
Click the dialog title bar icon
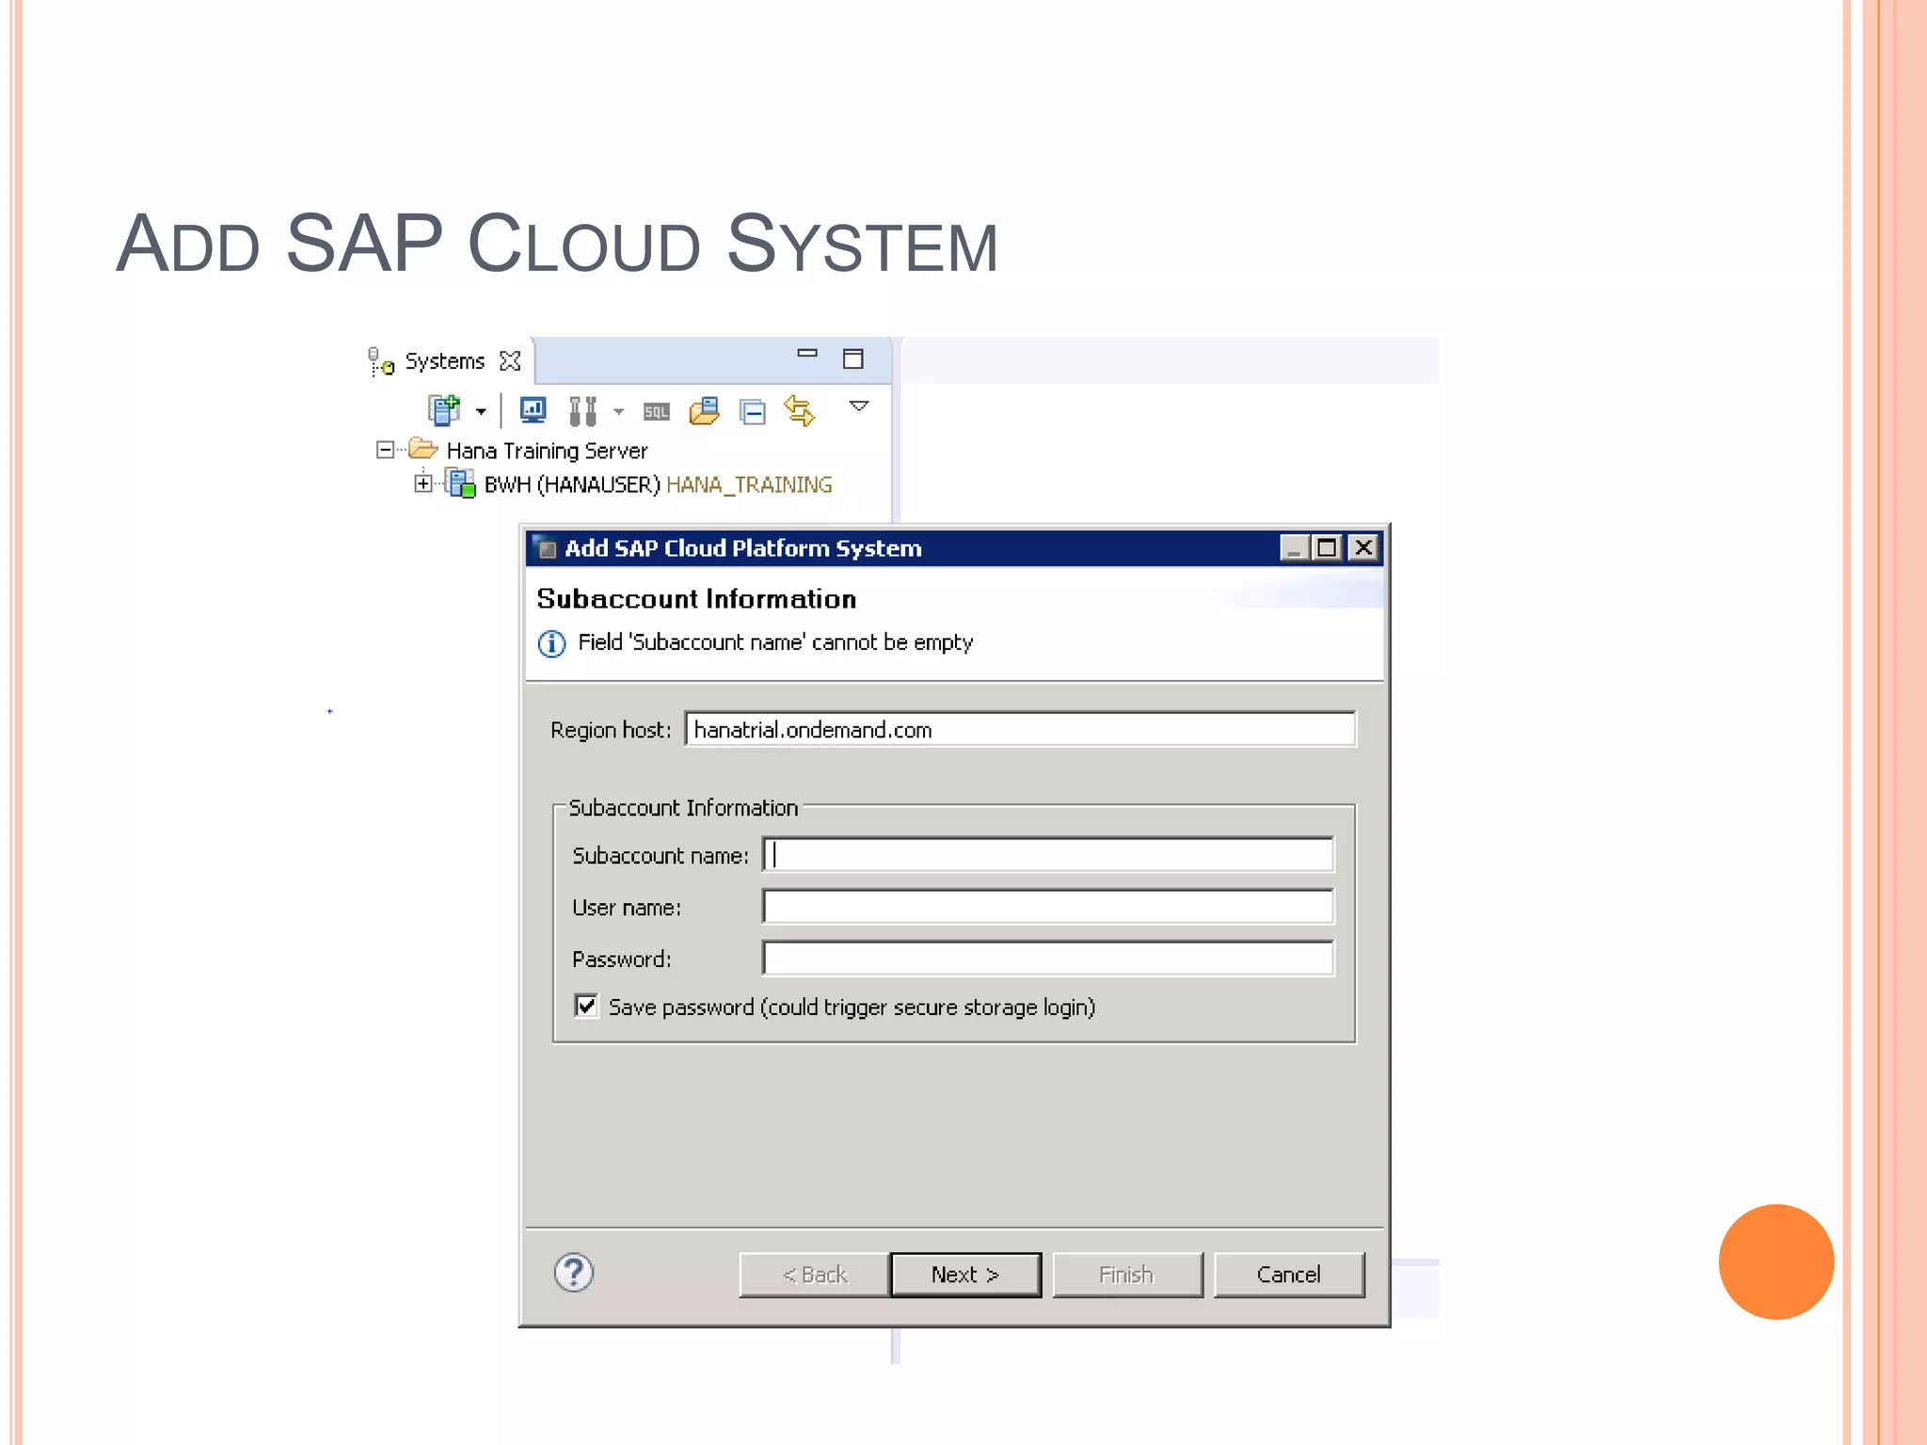click(545, 548)
